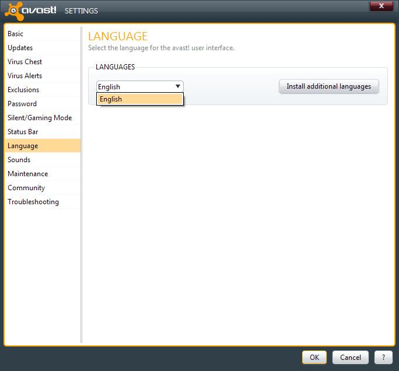Click the avast! logo icon
This screenshot has height=371, width=399.
[12, 10]
